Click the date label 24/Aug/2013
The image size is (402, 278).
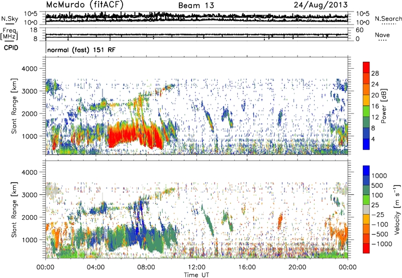[x=321, y=5]
